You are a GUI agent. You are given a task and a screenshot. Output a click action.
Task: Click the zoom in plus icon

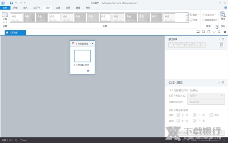tap(220, 140)
